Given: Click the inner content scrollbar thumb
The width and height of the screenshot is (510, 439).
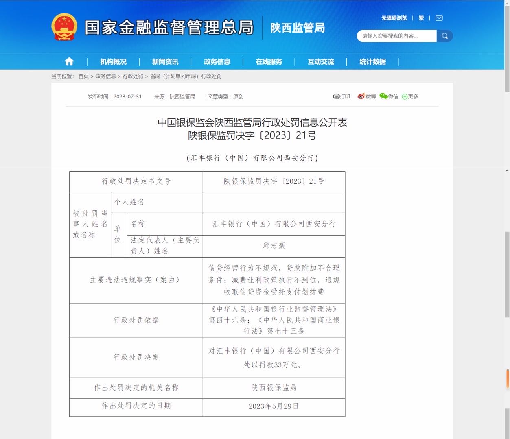Looking at the screenshot, I should (507, 274).
